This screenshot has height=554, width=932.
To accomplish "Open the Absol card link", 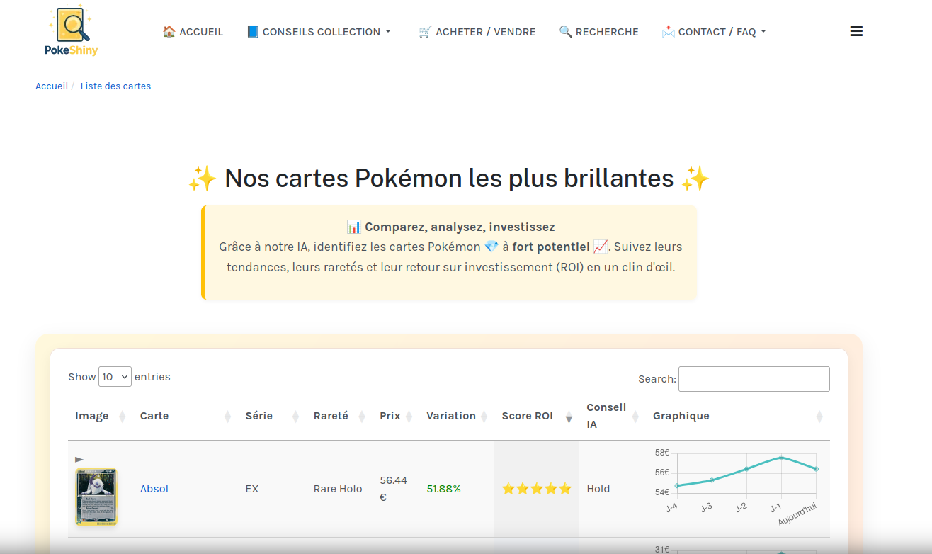I will click(x=154, y=489).
